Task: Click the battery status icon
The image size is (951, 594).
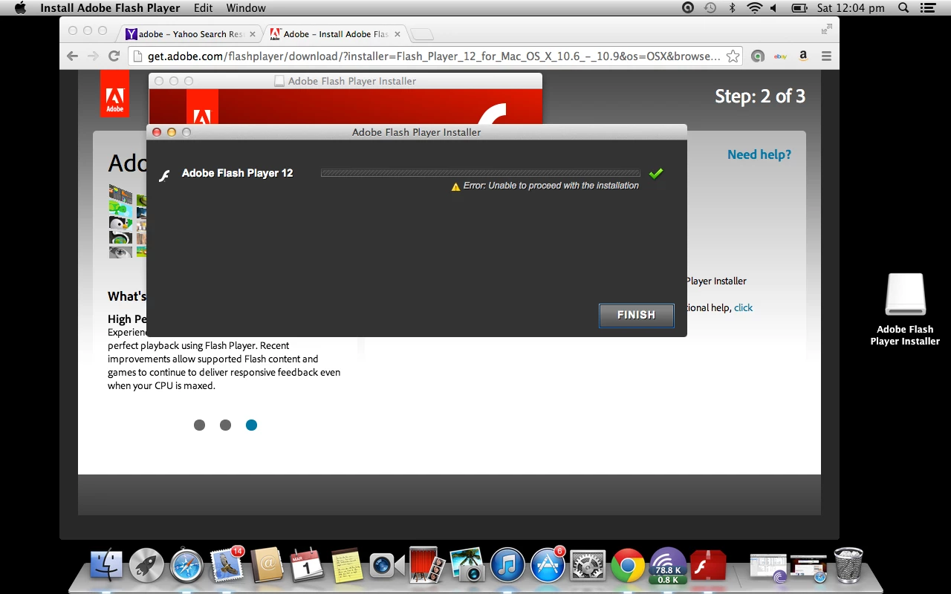Action: point(799,8)
